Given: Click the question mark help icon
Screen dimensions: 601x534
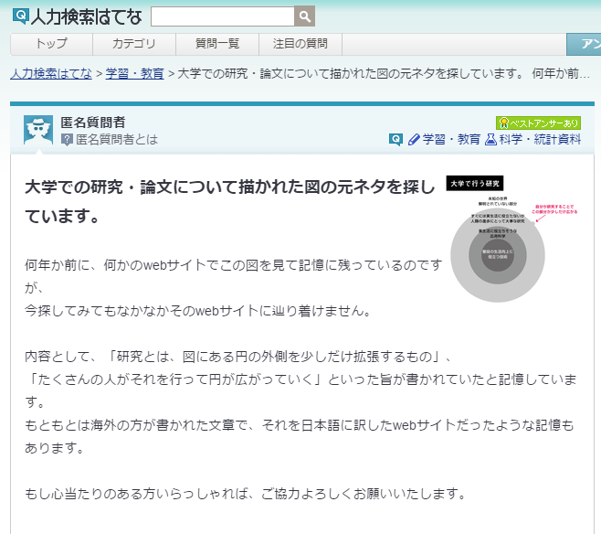Looking at the screenshot, I should tap(67, 140).
